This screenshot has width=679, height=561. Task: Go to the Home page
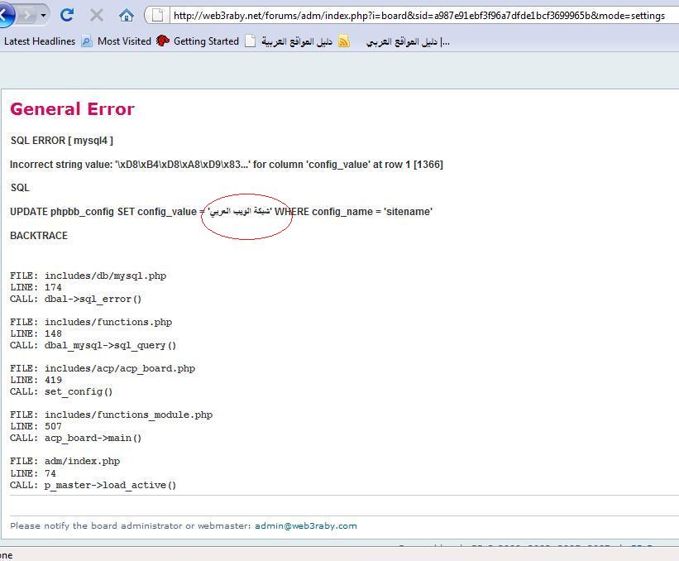point(126,15)
